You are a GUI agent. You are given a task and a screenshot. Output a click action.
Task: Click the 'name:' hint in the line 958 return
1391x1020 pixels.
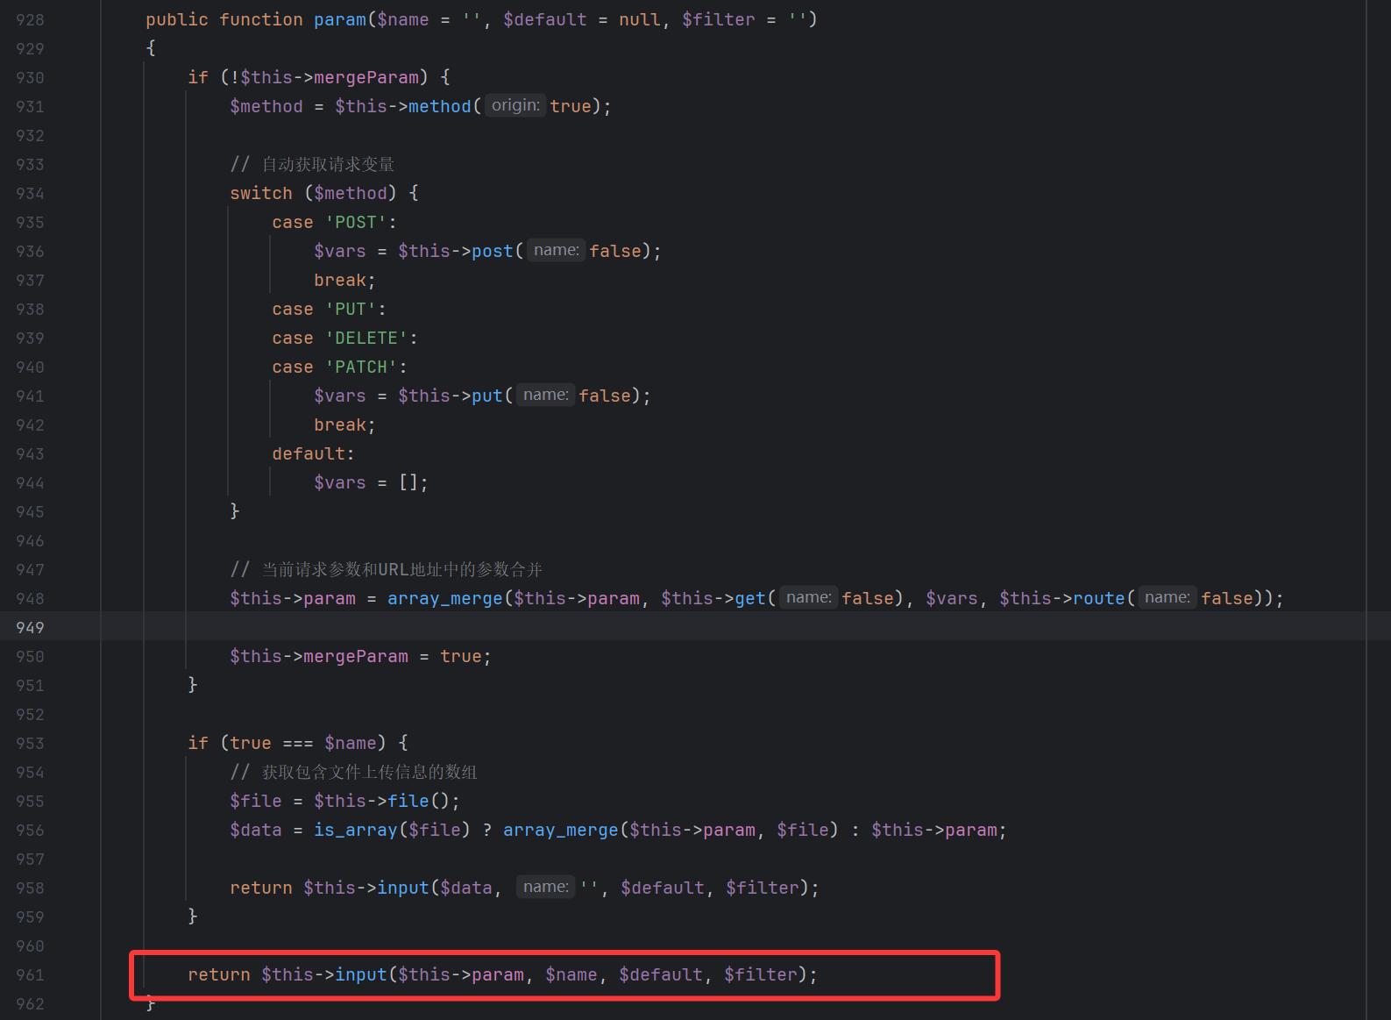point(545,888)
